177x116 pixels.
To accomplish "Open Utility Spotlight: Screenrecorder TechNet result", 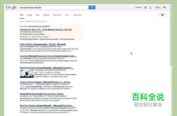I will (x=43, y=44).
